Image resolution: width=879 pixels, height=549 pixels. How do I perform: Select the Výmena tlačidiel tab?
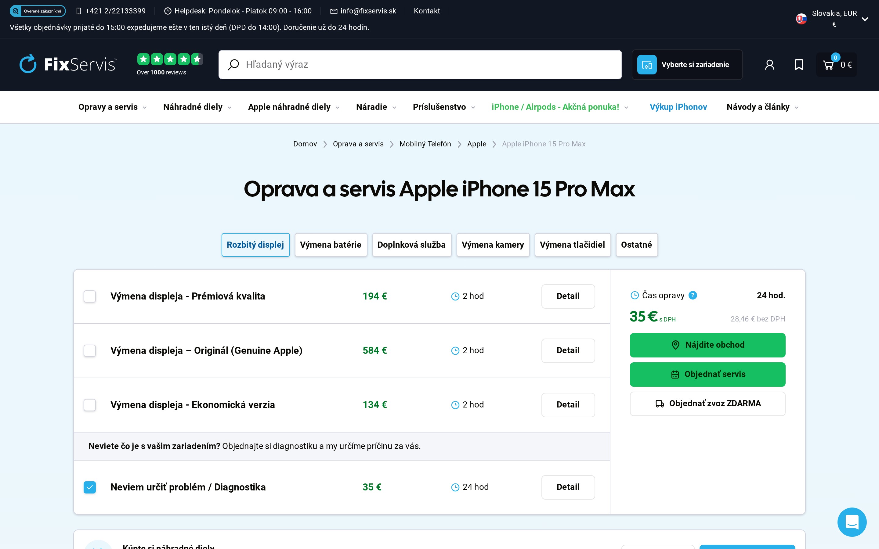tap(573, 245)
